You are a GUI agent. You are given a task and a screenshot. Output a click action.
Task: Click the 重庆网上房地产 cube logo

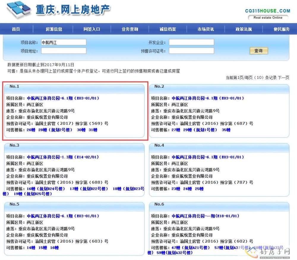pyautogui.click(x=18, y=10)
